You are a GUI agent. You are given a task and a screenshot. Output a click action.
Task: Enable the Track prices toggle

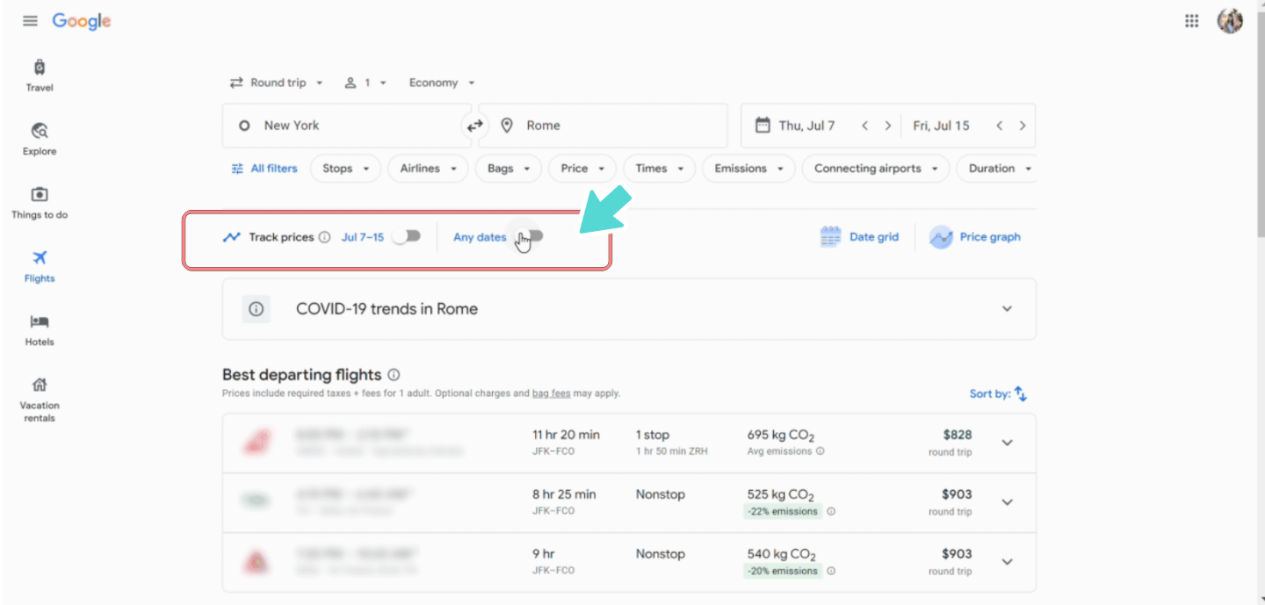click(x=406, y=236)
